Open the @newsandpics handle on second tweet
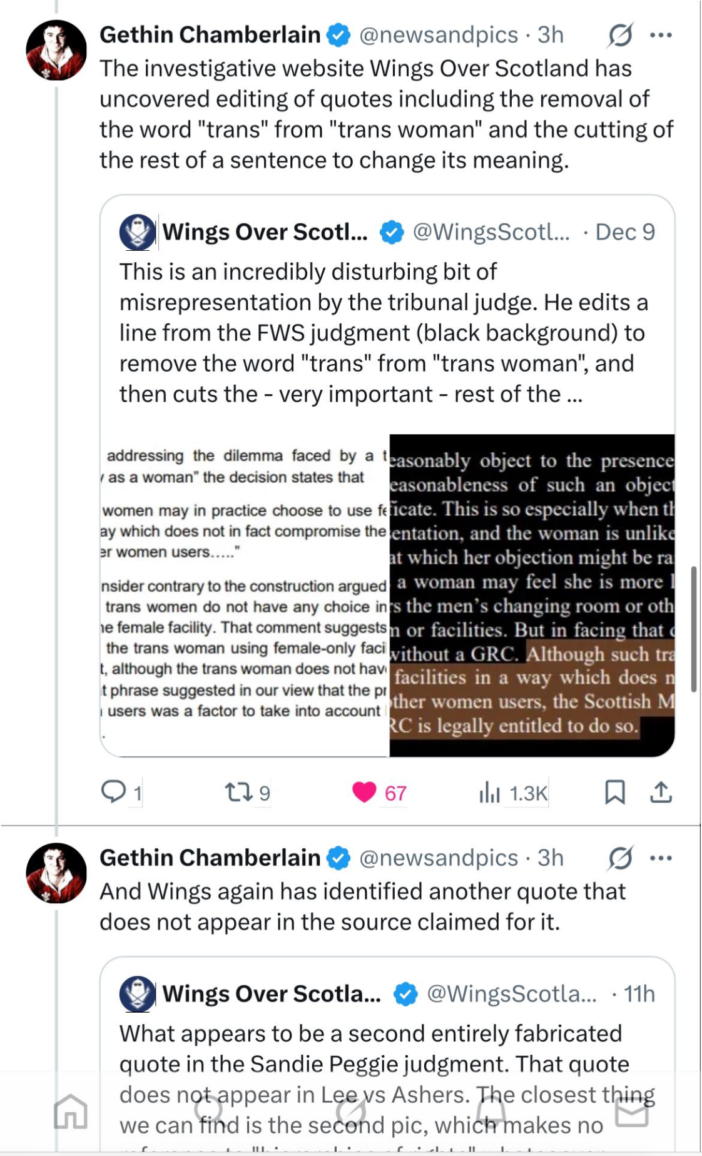Screen dimensions: 702x1156 point(438,858)
